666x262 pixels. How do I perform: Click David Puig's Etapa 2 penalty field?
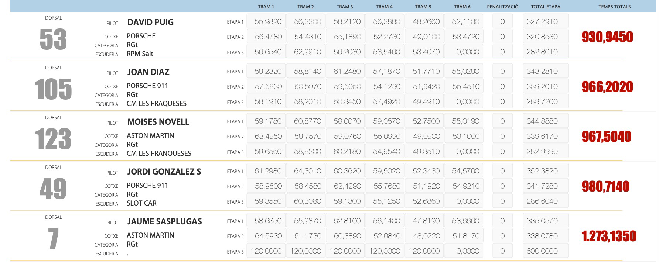[x=502, y=37]
